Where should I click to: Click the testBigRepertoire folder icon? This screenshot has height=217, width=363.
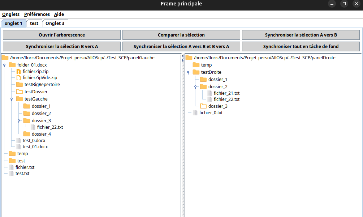[20, 85]
